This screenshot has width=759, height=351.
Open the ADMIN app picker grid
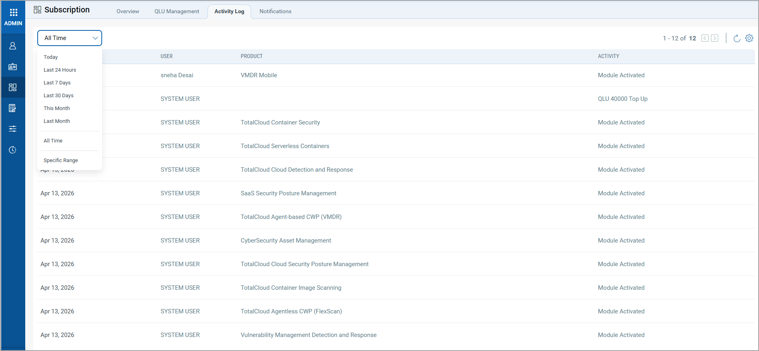[x=13, y=12]
